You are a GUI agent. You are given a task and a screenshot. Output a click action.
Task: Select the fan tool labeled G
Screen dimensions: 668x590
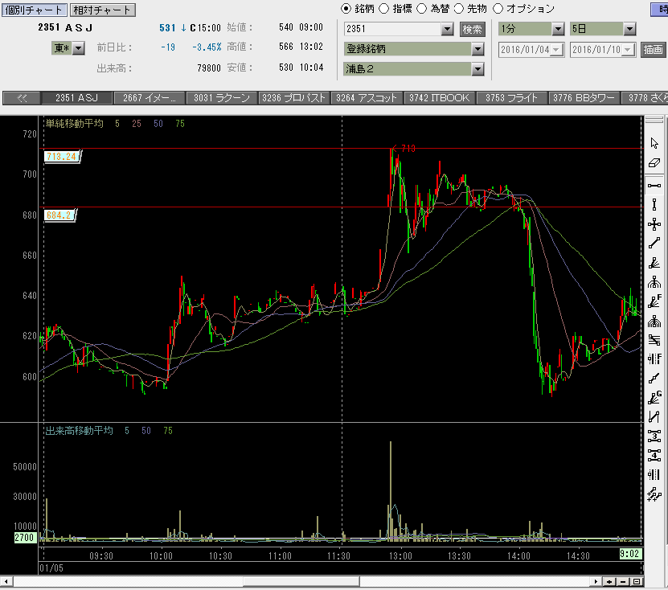pos(654,397)
